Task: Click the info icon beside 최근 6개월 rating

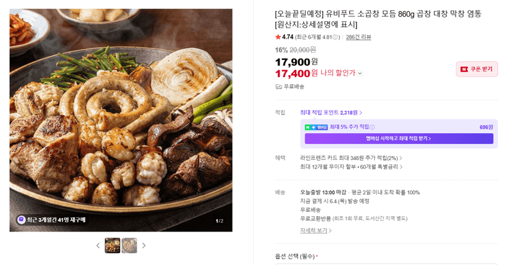Action: (335, 37)
